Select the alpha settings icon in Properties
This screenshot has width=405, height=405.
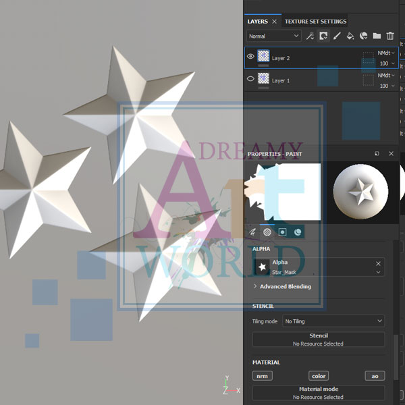(x=267, y=232)
